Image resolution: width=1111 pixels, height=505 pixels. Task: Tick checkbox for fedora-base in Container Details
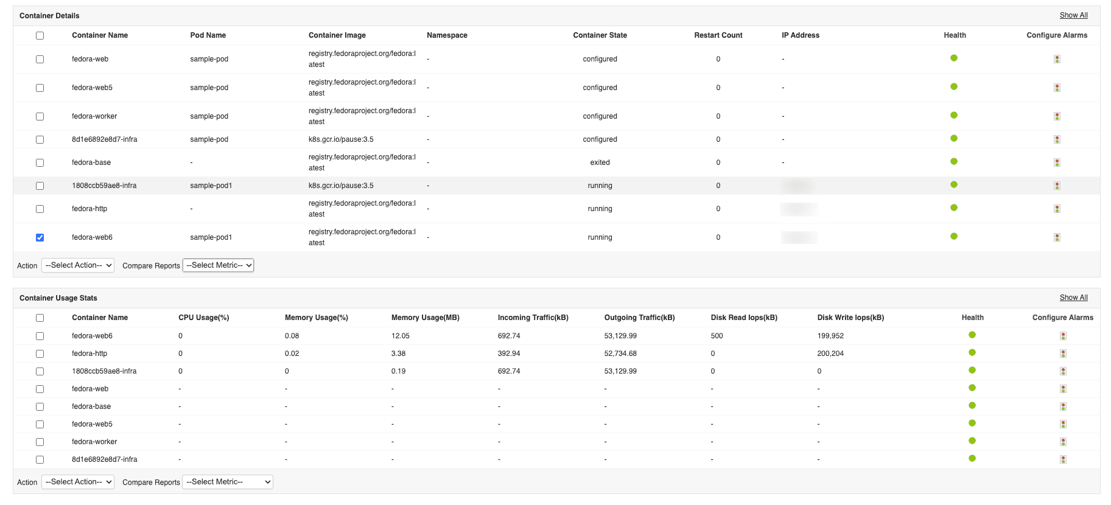coord(40,162)
